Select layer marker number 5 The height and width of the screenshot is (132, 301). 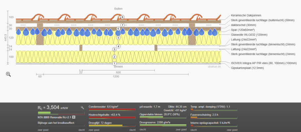[x=118, y=38]
